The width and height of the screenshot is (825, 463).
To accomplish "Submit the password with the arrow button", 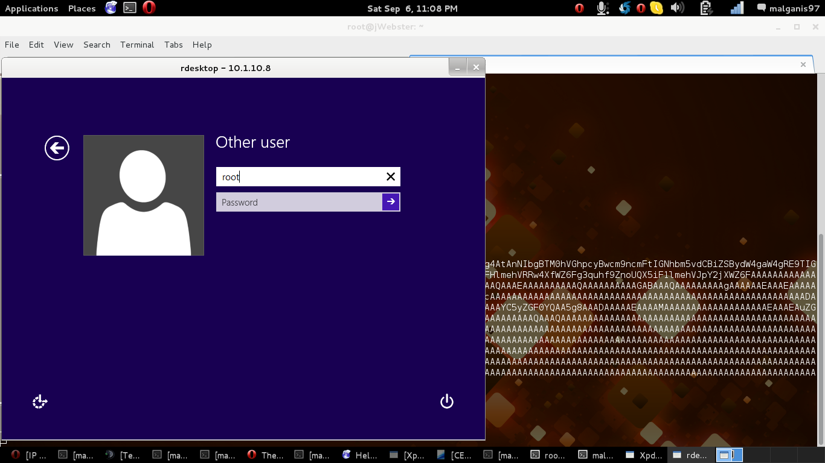I will coord(391,202).
